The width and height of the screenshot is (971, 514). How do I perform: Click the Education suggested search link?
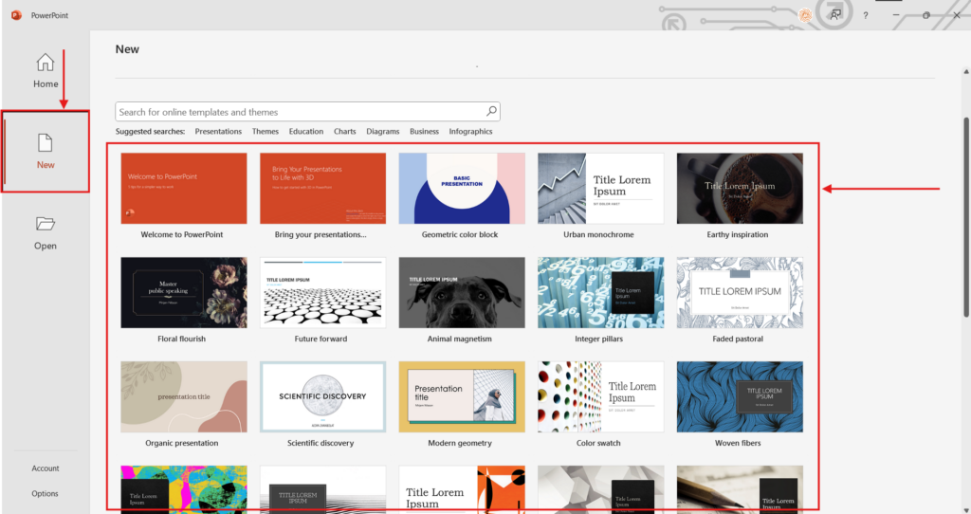[306, 132]
